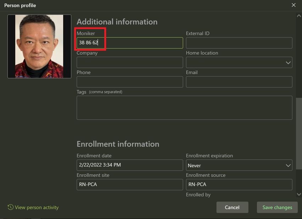The image size is (302, 219).
Task: Close the Person profile dialog
Action: click(293, 5)
